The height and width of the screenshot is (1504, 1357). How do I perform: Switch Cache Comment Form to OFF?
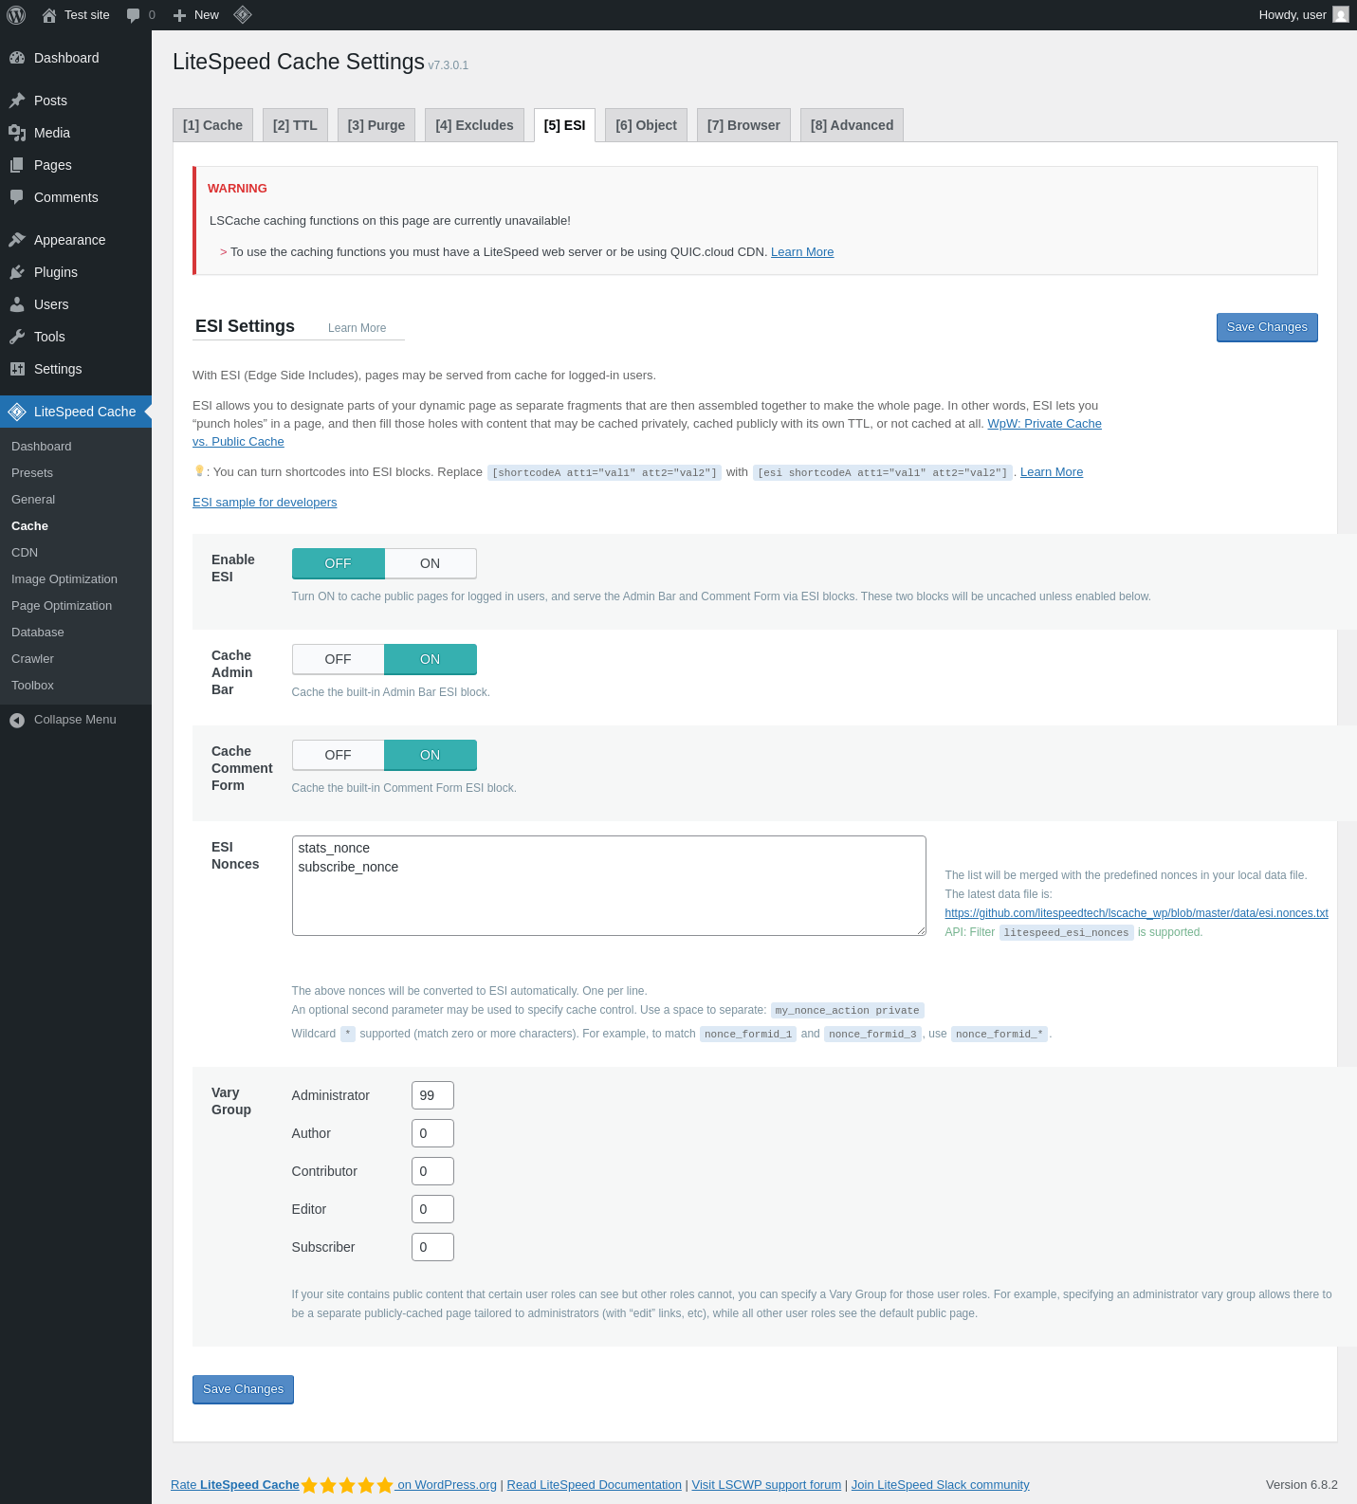point(338,755)
